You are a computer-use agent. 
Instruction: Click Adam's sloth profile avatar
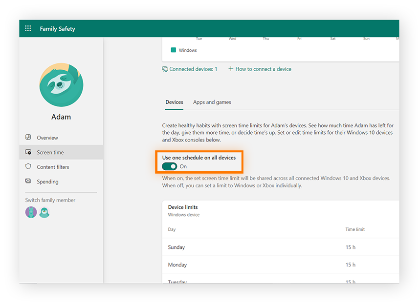[61, 85]
